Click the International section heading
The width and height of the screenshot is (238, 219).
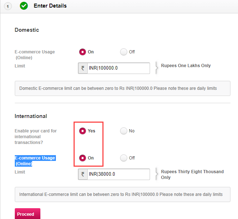[x=31, y=116]
